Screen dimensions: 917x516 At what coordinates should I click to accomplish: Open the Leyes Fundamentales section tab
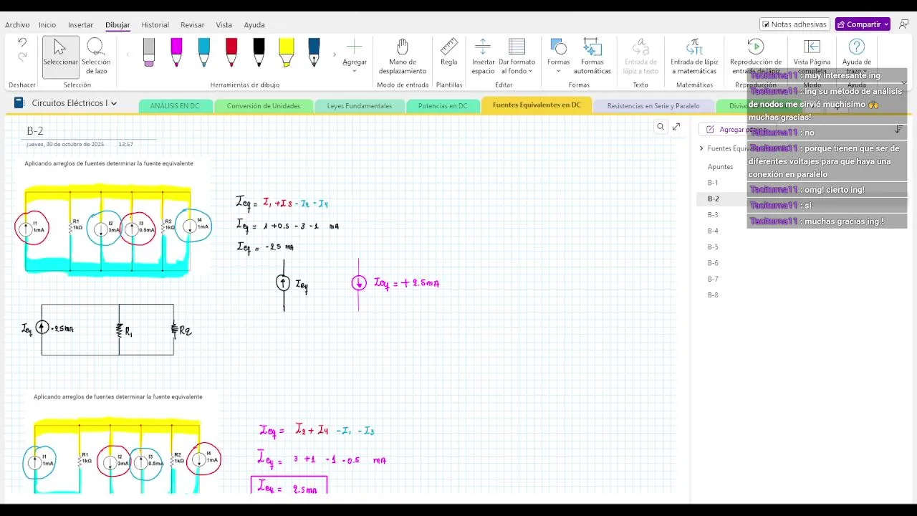360,106
